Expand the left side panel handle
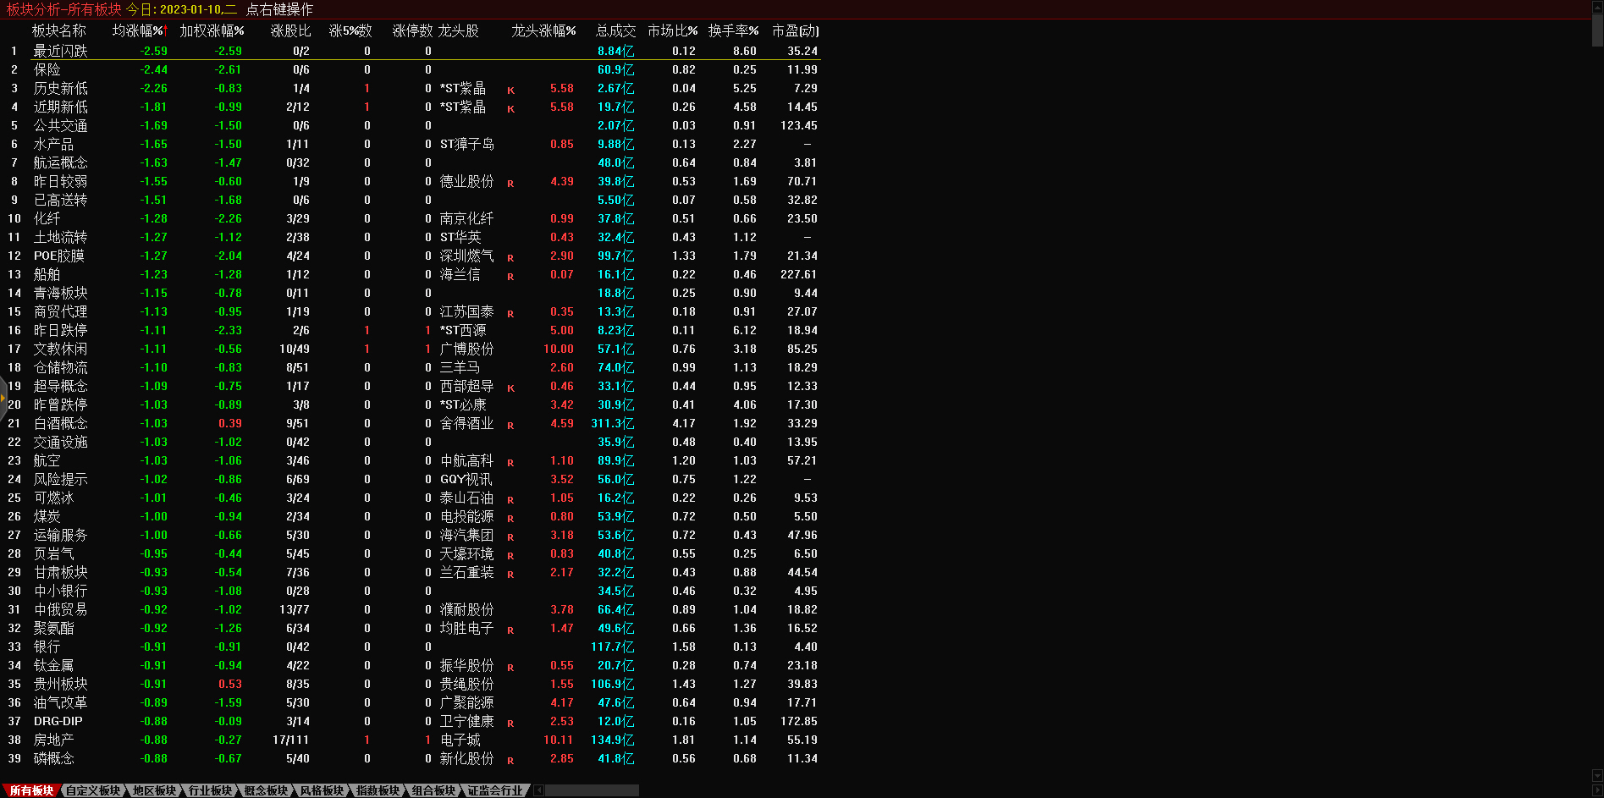 click(3, 398)
